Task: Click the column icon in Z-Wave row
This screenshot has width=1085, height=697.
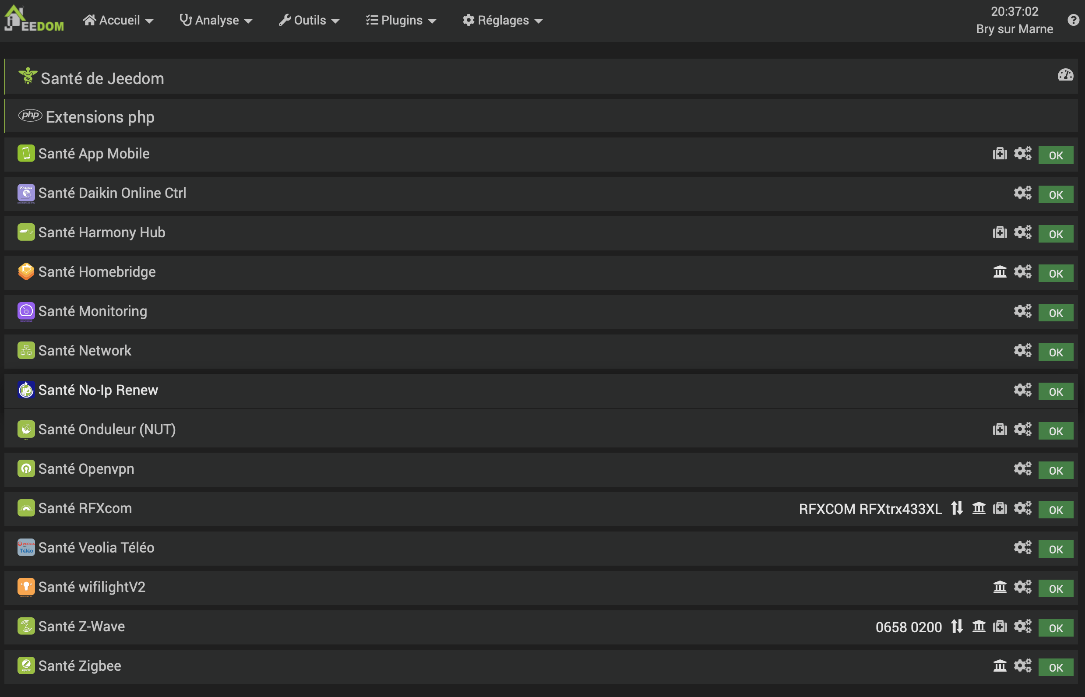Action: 979,627
